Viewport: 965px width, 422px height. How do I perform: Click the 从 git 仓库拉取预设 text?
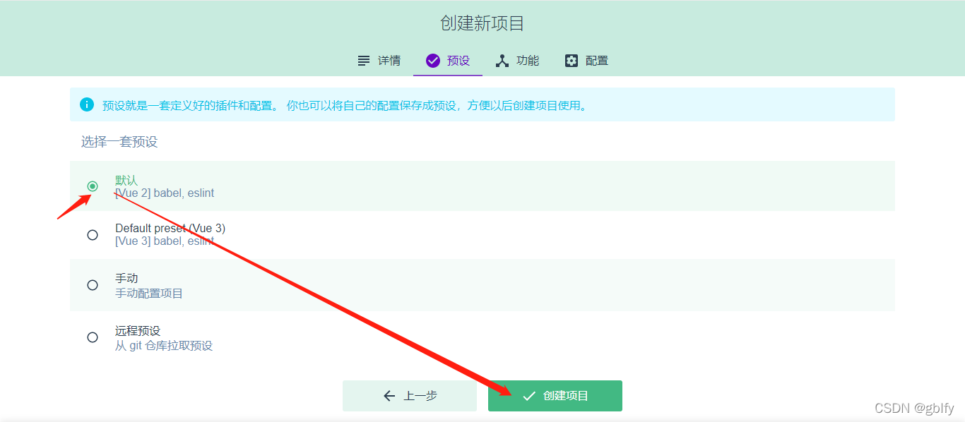pyautogui.click(x=164, y=344)
